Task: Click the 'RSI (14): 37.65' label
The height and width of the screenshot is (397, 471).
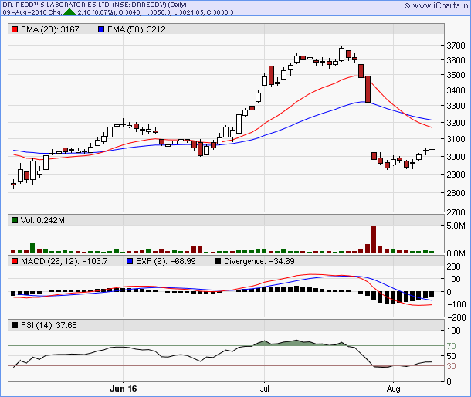Action: pos(49,325)
